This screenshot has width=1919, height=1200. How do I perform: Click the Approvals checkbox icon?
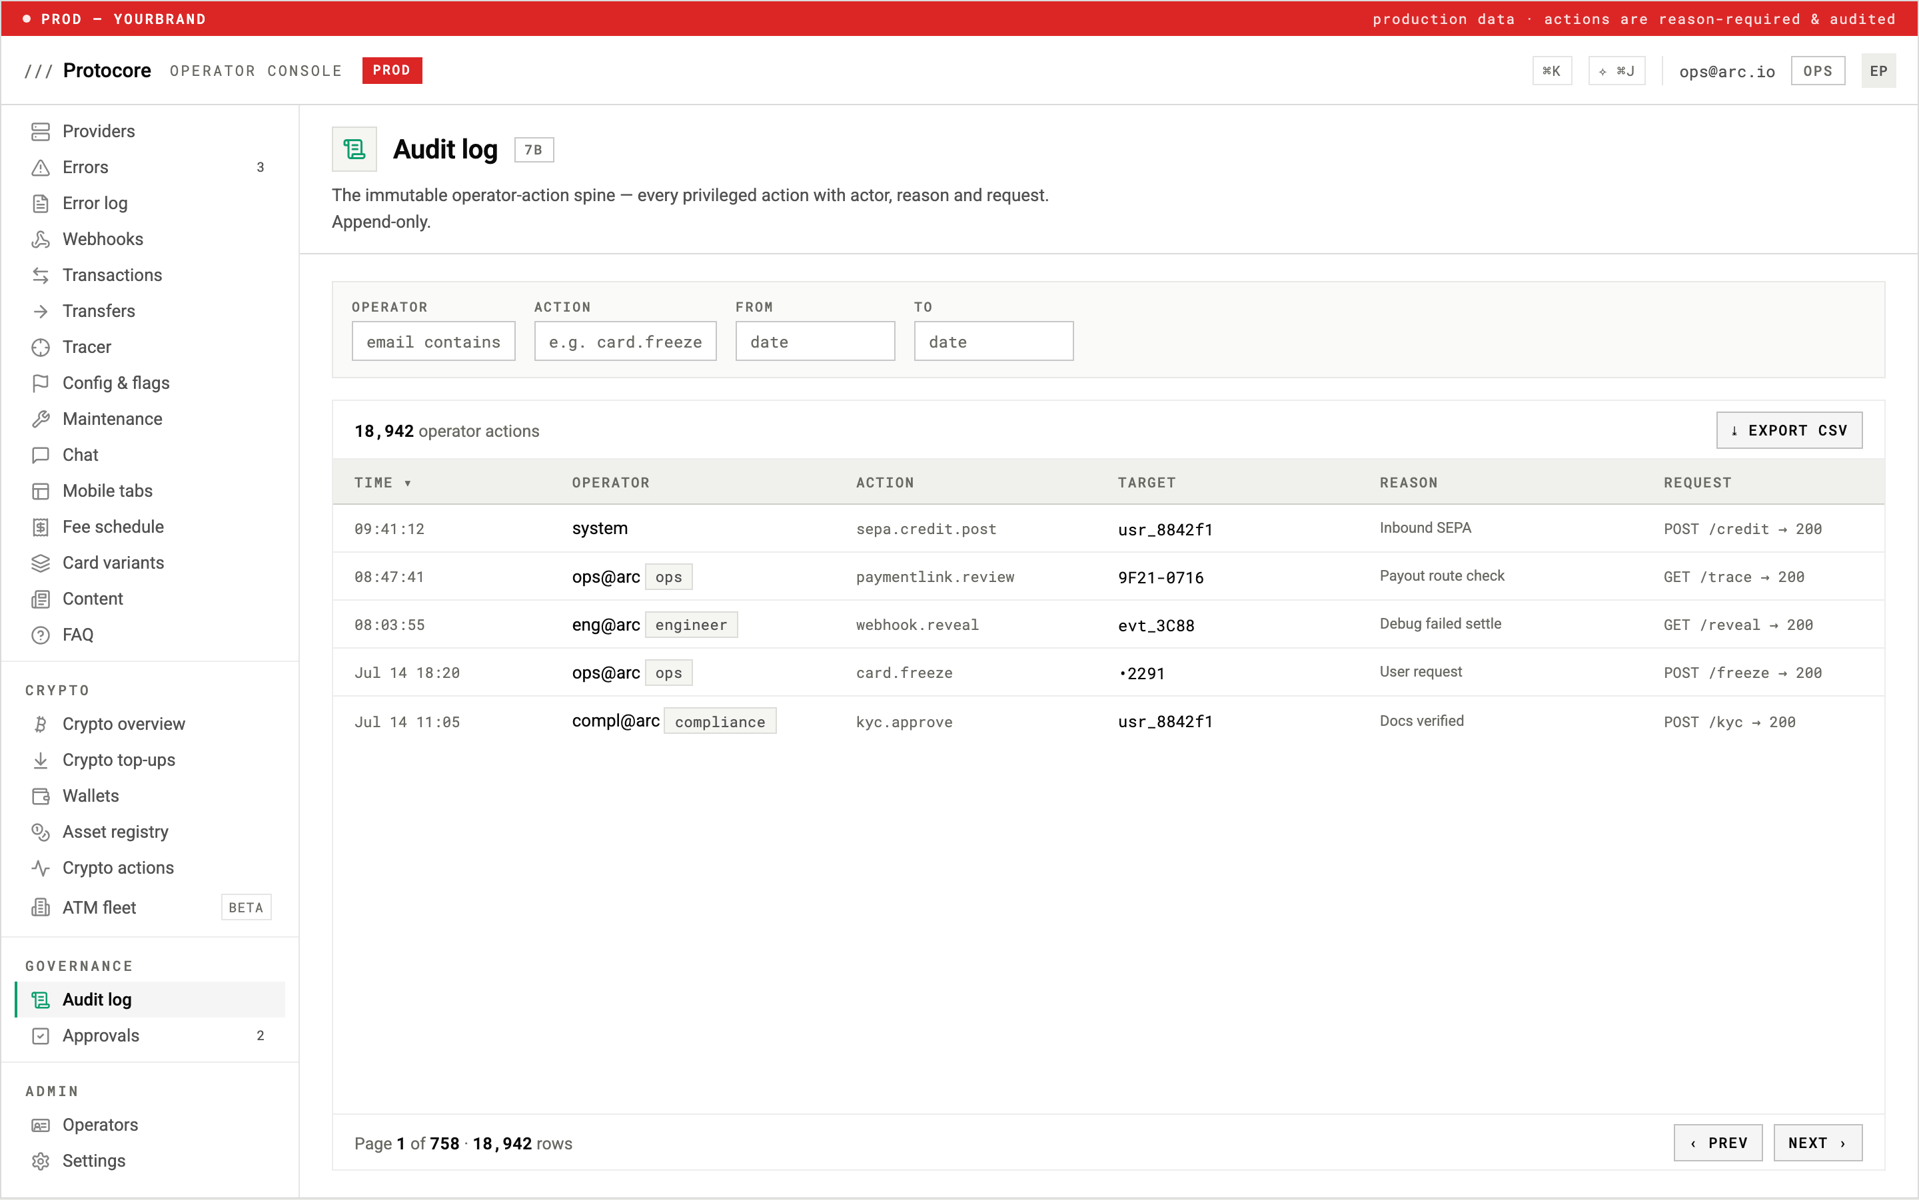[41, 1036]
